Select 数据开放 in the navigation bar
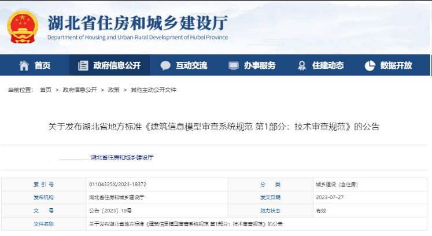Viewport: 432px width, 236px height. [396, 65]
